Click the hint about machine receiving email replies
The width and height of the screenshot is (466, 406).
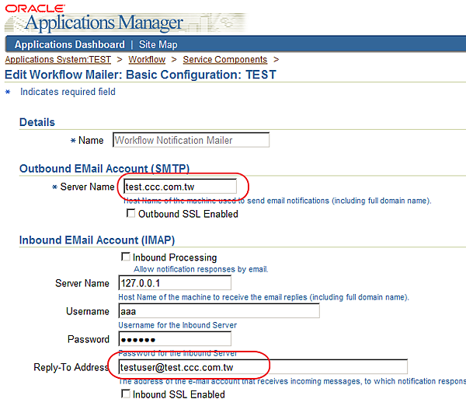(263, 297)
